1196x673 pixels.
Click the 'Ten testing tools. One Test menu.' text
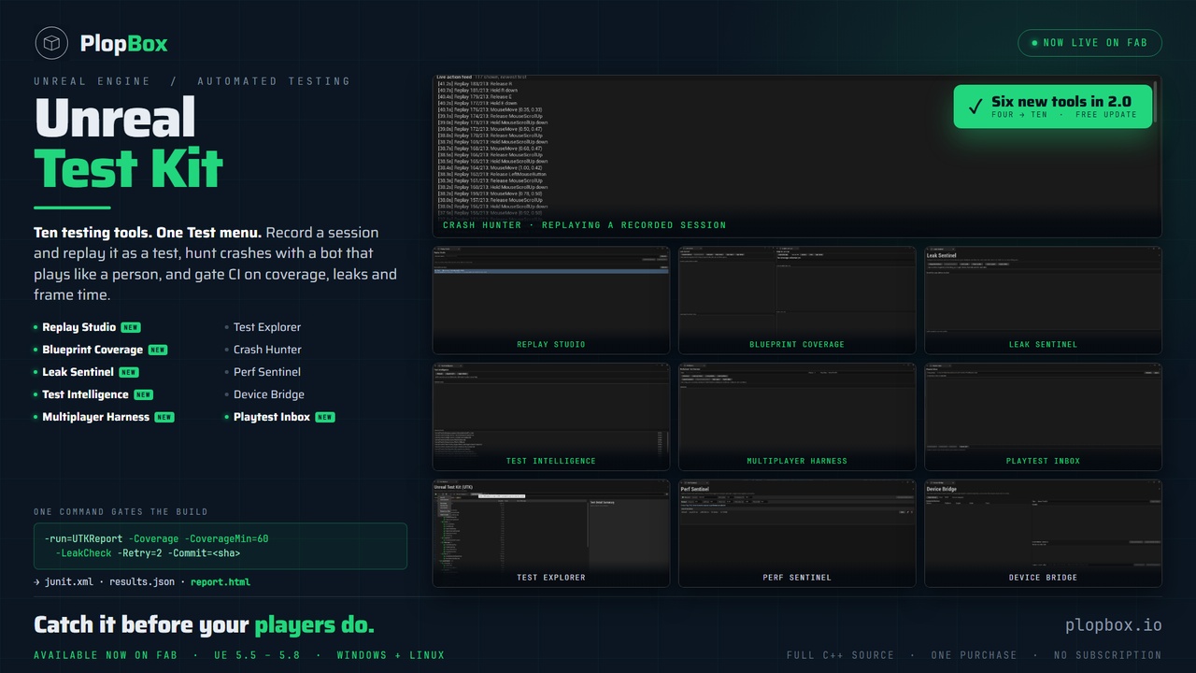(148, 233)
